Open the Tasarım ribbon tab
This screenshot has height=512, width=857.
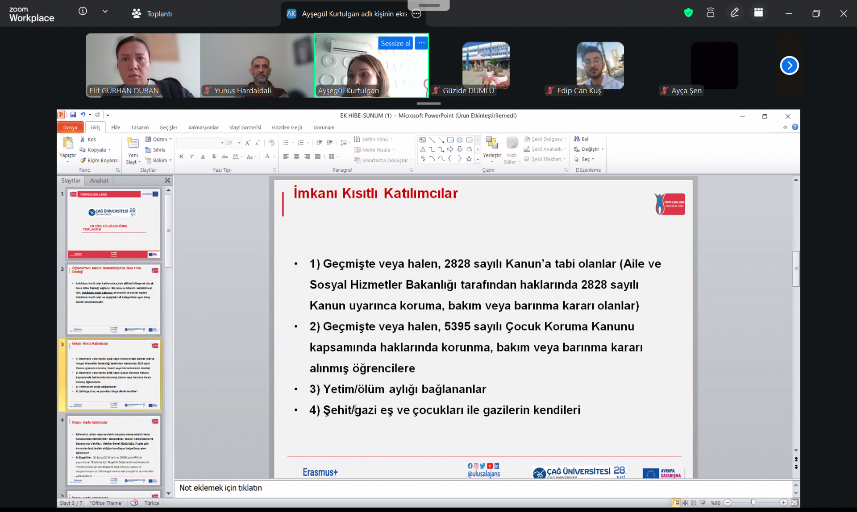point(140,128)
